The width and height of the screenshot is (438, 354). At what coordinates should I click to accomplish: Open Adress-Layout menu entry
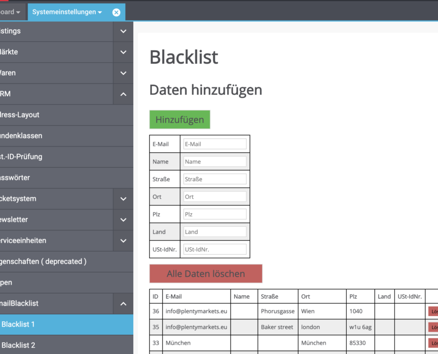click(66, 115)
